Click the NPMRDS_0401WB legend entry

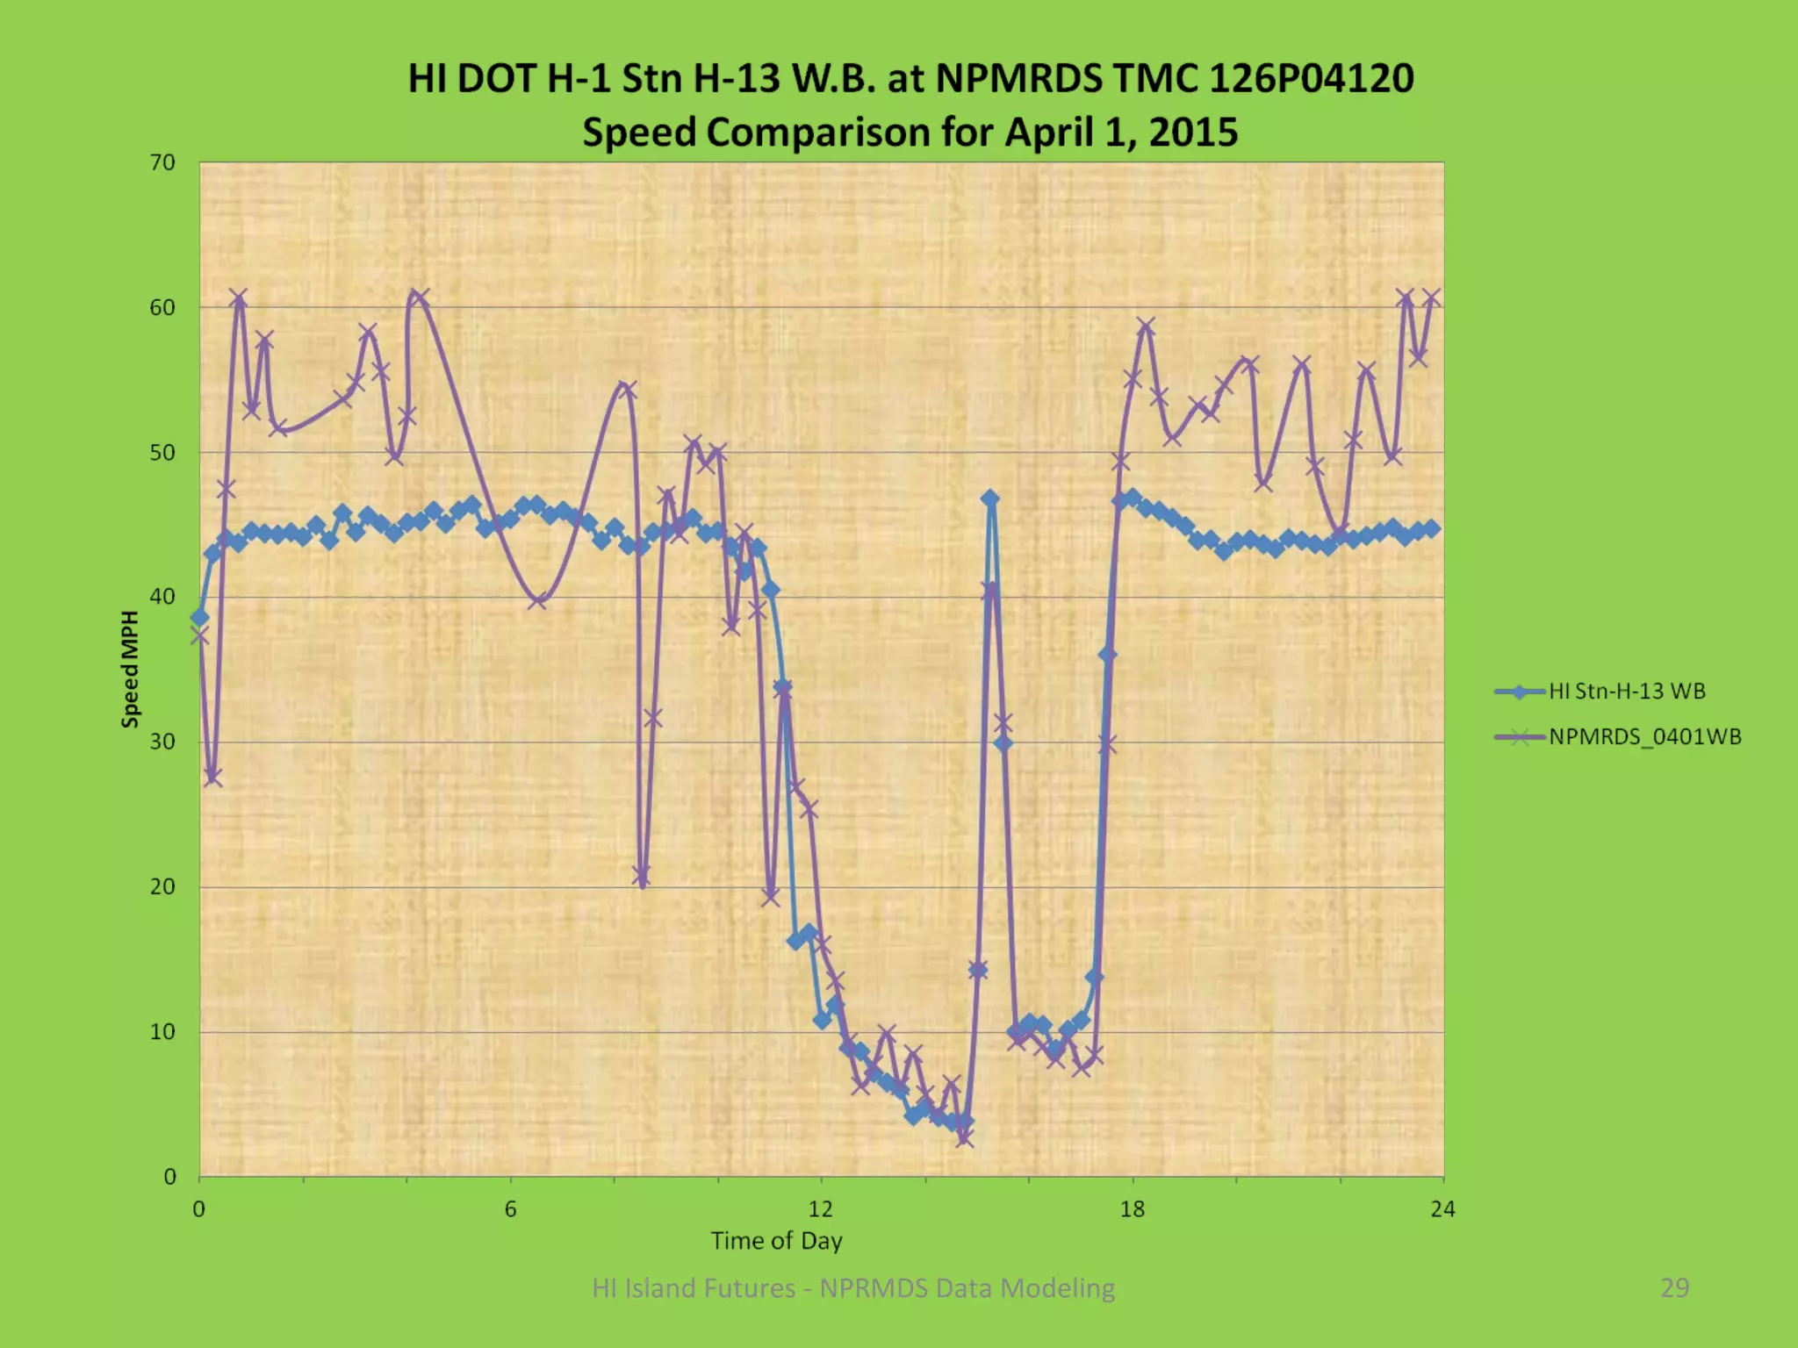click(1644, 737)
